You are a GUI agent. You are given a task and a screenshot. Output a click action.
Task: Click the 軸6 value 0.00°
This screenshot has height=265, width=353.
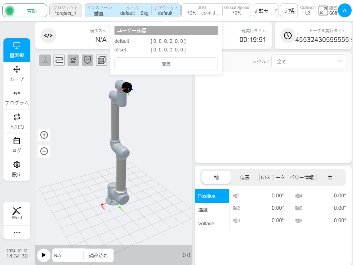pos(340,220)
